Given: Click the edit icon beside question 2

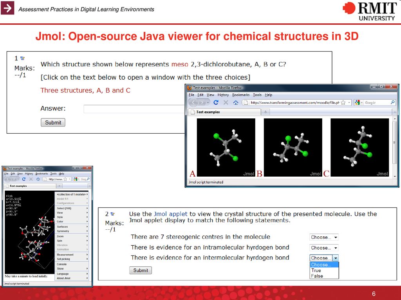Looking at the screenshot, I should (x=112, y=214).
